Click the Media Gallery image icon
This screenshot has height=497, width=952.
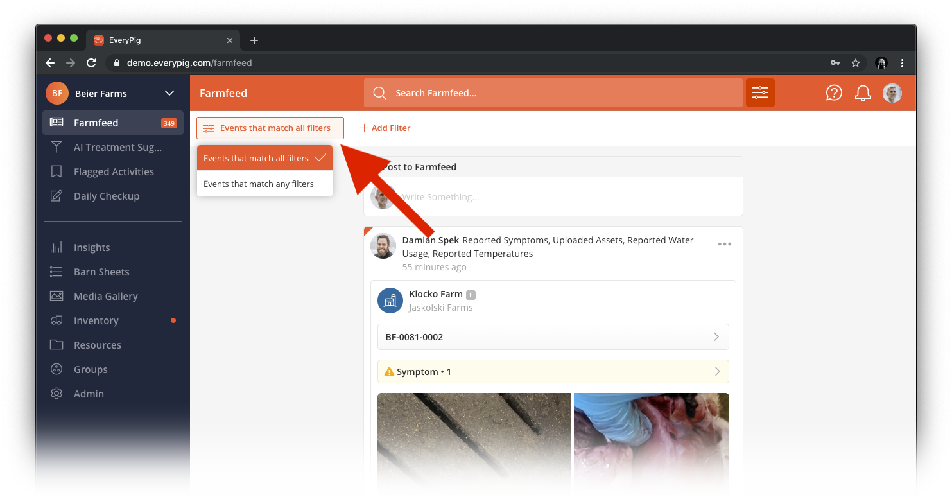tap(56, 296)
